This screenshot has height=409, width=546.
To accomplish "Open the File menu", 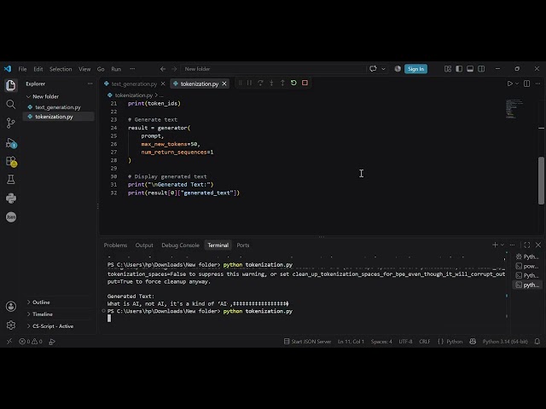I will pyautogui.click(x=22, y=69).
